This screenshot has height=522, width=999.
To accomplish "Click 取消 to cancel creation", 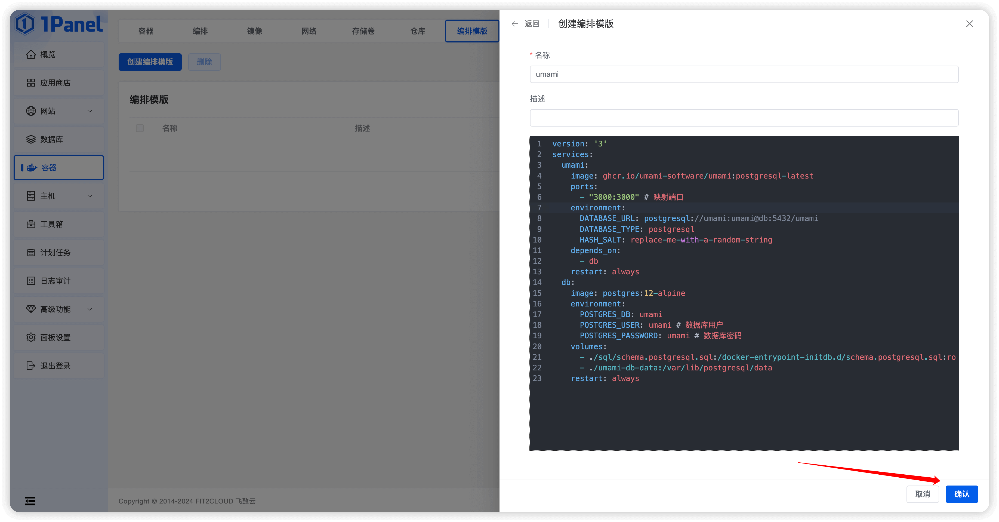I will pyautogui.click(x=923, y=494).
